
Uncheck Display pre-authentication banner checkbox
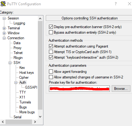(51, 27)
